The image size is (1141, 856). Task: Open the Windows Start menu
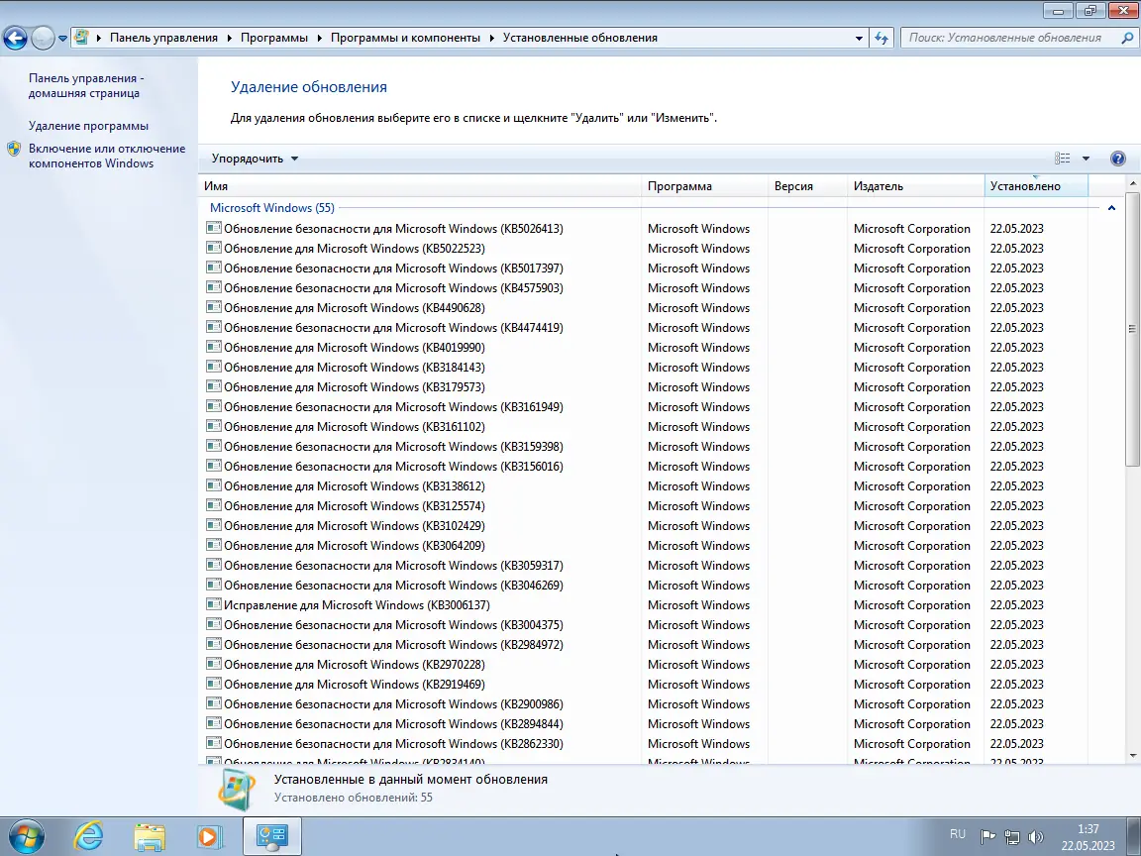pos(26,836)
